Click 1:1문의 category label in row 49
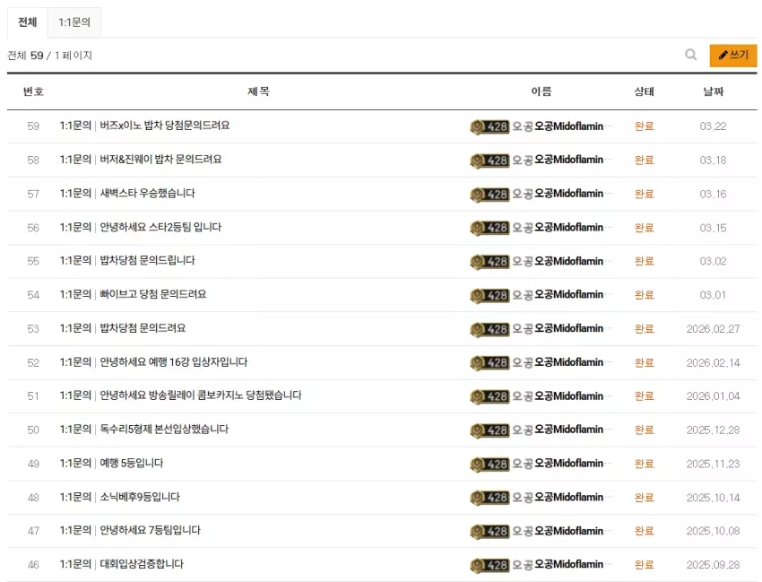This screenshot has height=582, width=762. pos(75,463)
